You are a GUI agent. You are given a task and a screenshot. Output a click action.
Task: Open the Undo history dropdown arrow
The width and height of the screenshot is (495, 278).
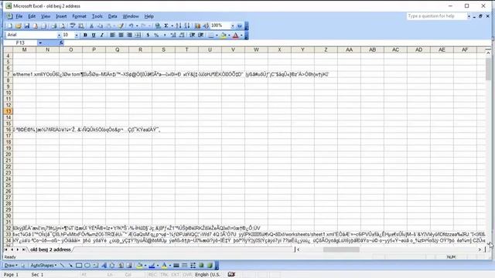point(137,25)
